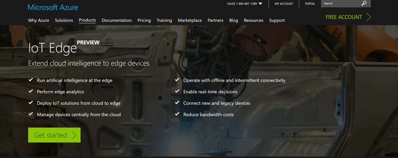Click checkmark beside 'Run artificial intelligence'

click(31, 80)
